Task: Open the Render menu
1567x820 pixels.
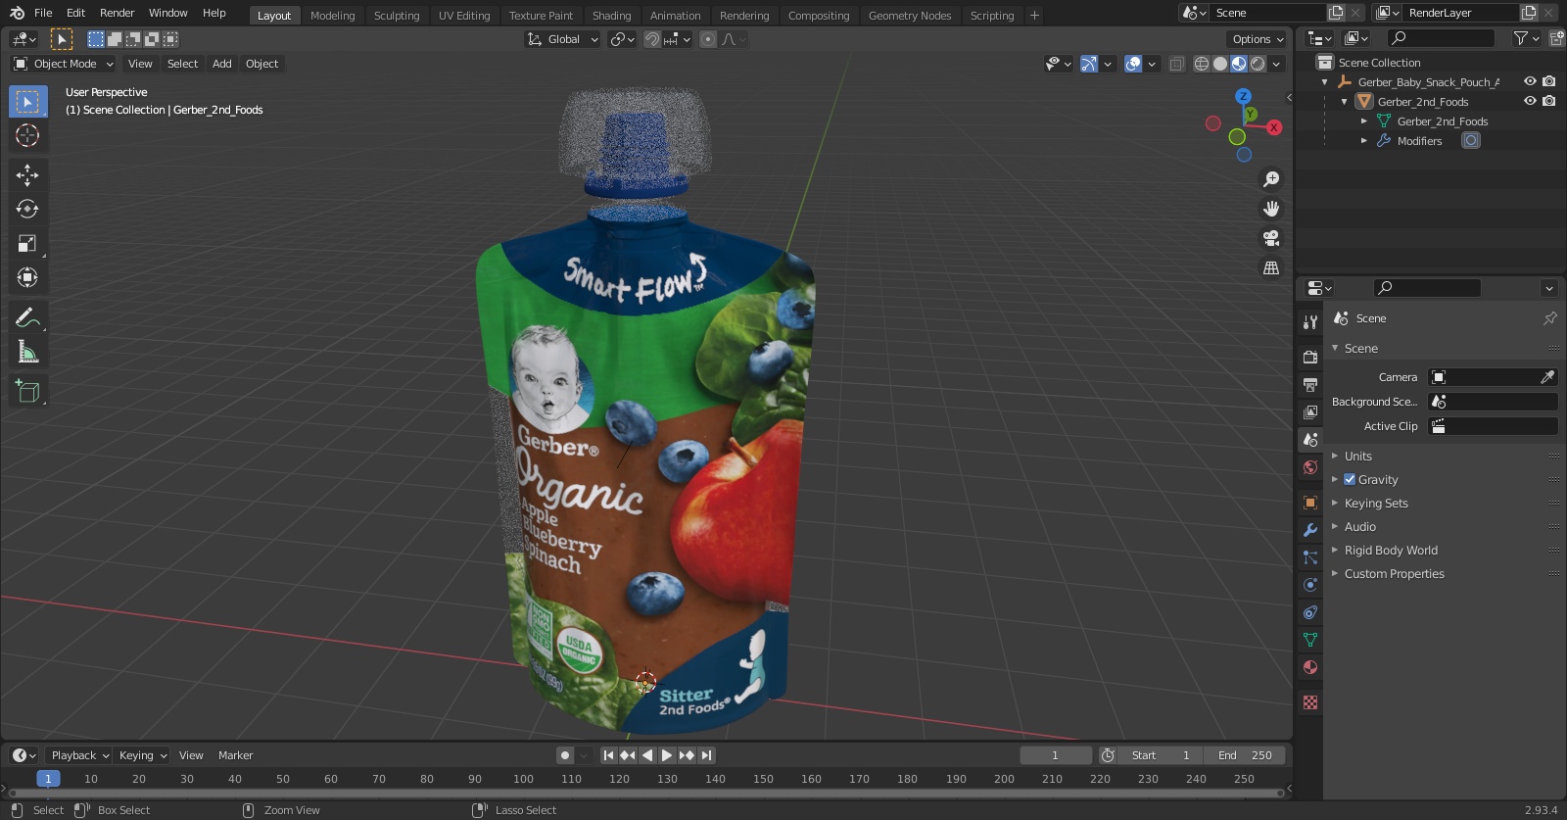Action: pos(117,13)
